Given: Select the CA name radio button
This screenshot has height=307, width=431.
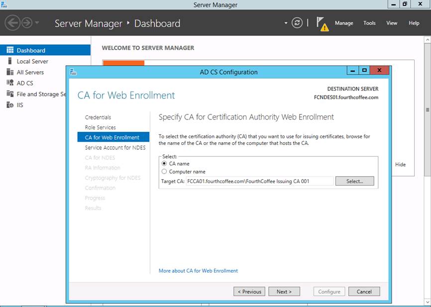Looking at the screenshot, I should coord(164,164).
